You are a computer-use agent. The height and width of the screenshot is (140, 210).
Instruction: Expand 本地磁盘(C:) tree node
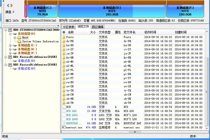coord(10,46)
